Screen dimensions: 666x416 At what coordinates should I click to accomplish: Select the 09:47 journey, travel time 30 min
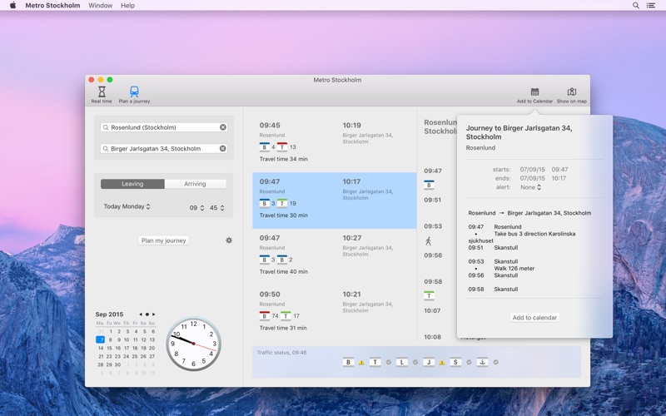click(x=335, y=201)
